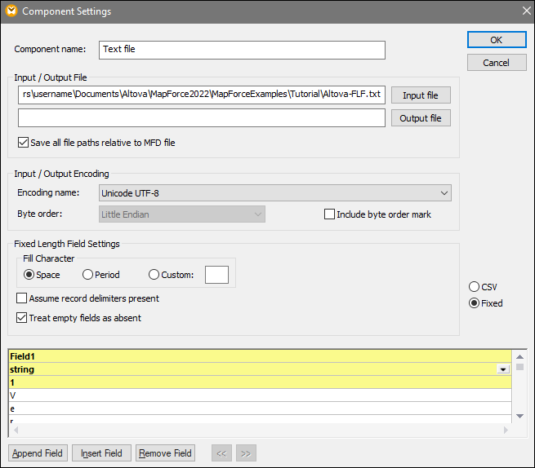Enable Assume record delimiters present

(22, 298)
